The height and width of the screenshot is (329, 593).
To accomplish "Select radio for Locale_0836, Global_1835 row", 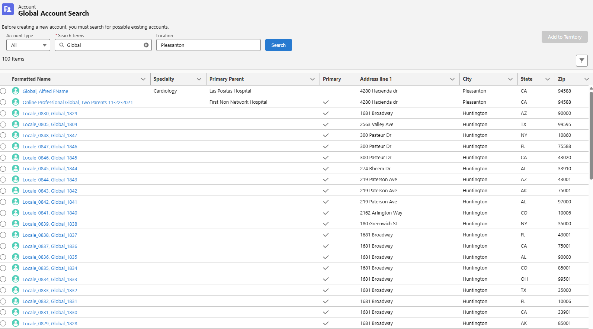I will pos(3,257).
